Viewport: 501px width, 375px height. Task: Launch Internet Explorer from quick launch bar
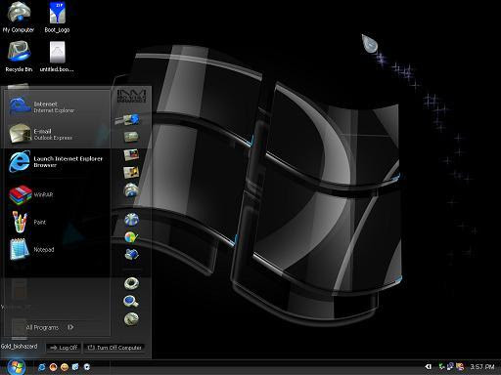[42, 367]
